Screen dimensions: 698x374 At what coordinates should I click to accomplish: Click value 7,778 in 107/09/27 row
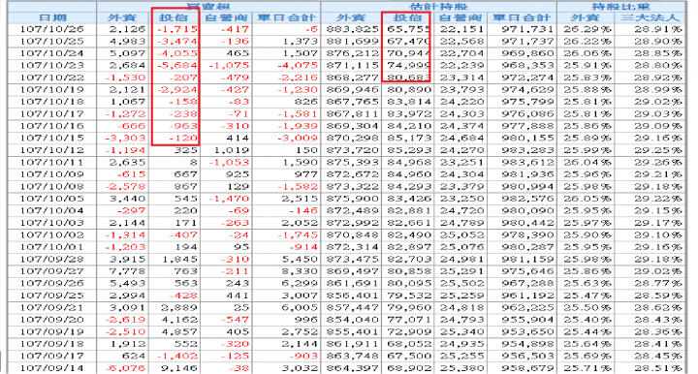(x=127, y=271)
